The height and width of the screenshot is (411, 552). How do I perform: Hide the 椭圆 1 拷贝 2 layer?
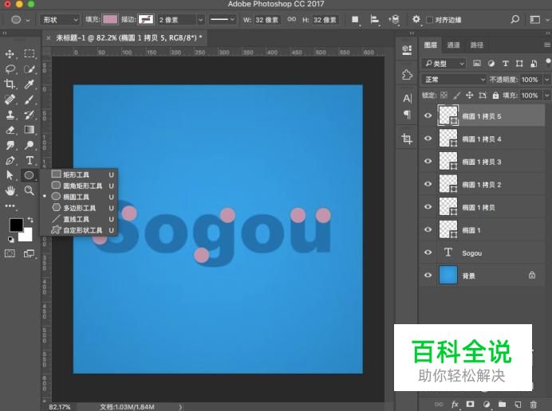428,184
